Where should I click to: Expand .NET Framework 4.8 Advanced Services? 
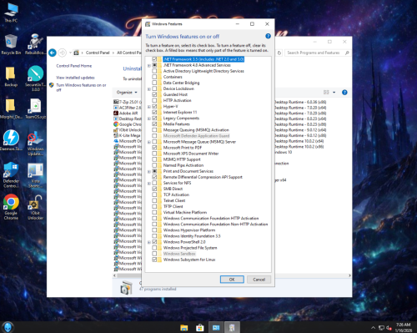149,66
